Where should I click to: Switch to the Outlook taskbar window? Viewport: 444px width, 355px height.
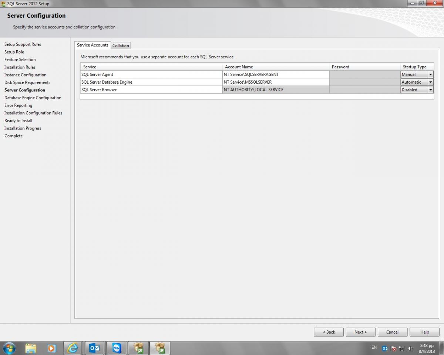click(x=95, y=348)
